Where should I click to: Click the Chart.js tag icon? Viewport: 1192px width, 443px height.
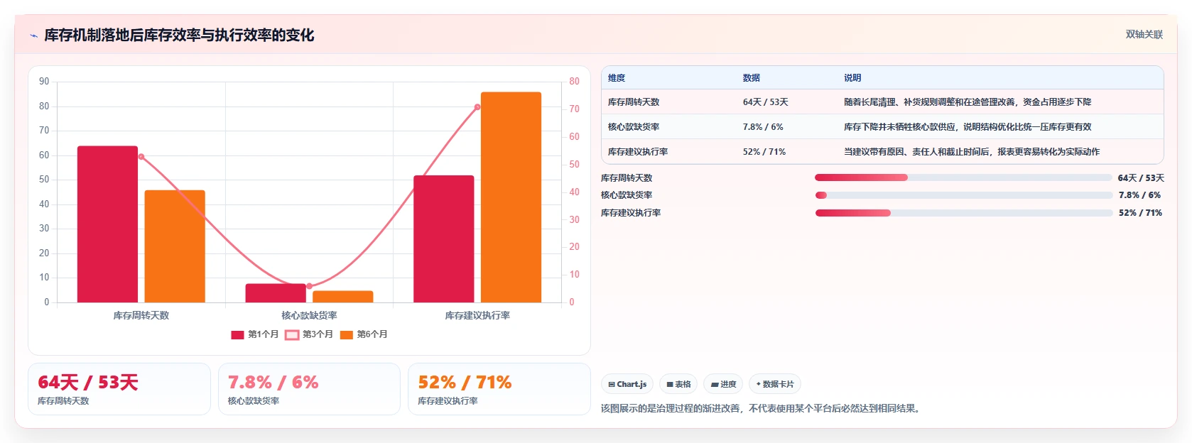point(612,384)
